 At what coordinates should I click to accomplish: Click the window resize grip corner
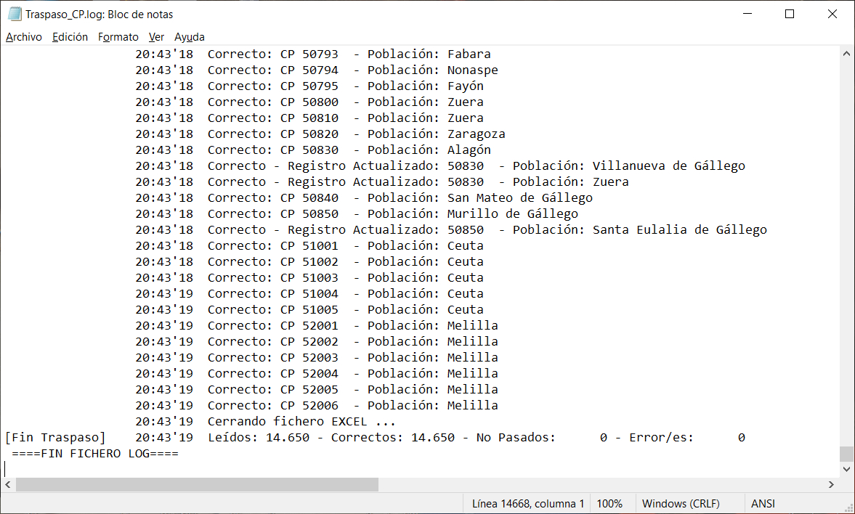pyautogui.click(x=847, y=507)
